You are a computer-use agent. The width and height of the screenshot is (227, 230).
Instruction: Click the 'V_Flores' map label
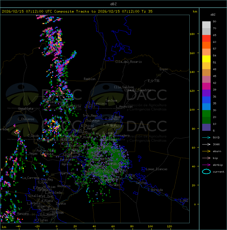click(x=41, y=220)
